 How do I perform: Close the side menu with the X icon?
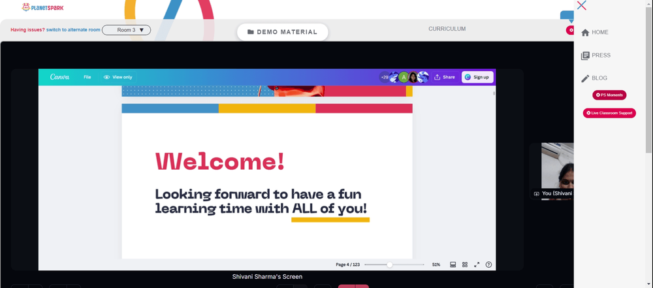[582, 5]
